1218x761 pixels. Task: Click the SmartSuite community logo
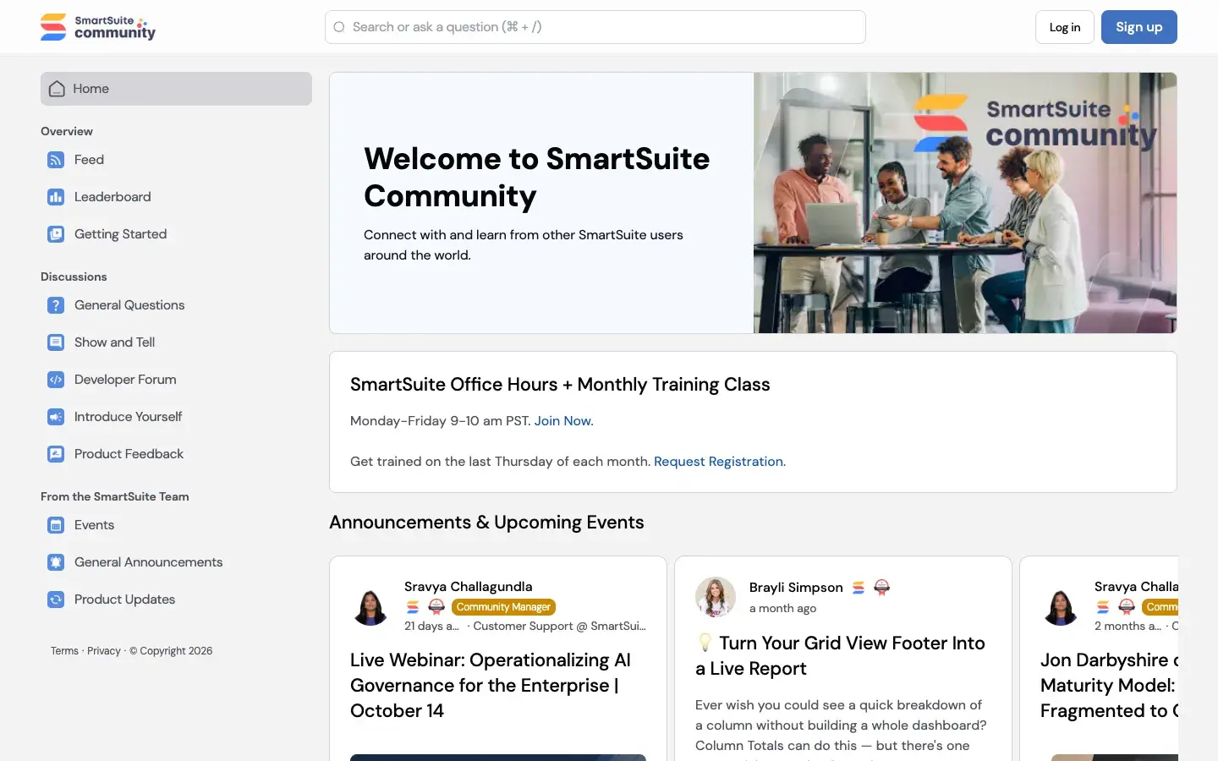(x=98, y=27)
